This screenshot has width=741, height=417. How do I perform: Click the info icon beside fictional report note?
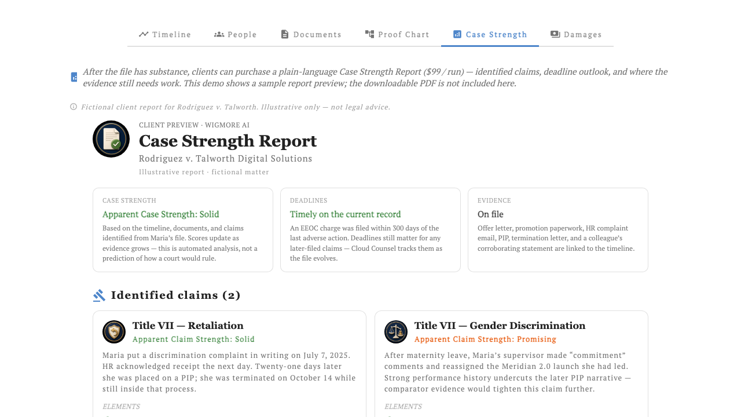(74, 107)
